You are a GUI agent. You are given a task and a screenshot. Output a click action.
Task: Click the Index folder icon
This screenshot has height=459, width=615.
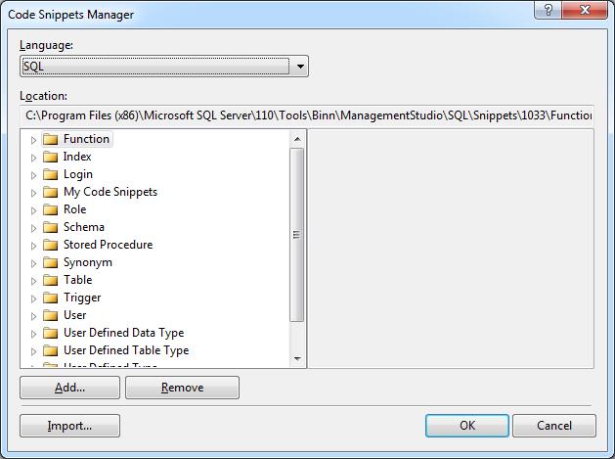pyautogui.click(x=51, y=157)
